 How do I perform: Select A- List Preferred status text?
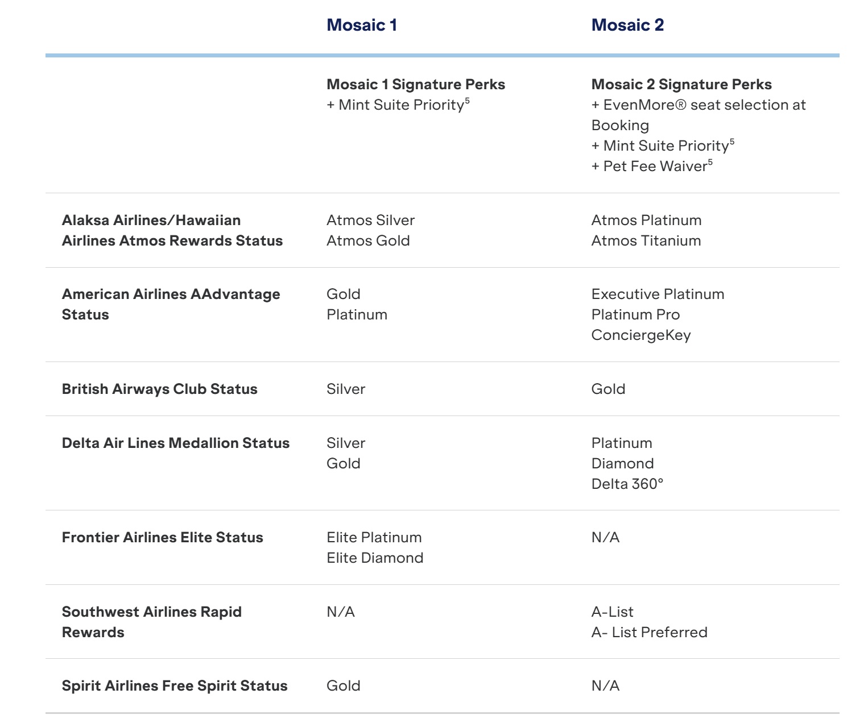coord(649,633)
